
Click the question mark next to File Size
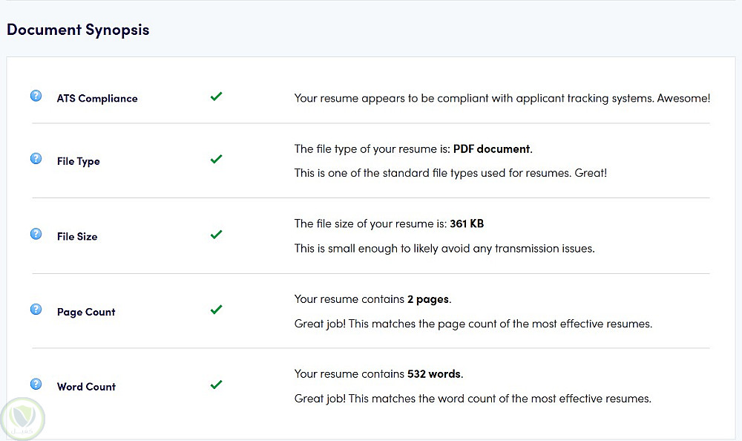(x=36, y=234)
